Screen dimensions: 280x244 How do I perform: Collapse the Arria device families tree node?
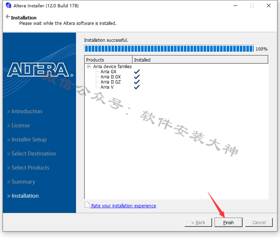coord(88,67)
